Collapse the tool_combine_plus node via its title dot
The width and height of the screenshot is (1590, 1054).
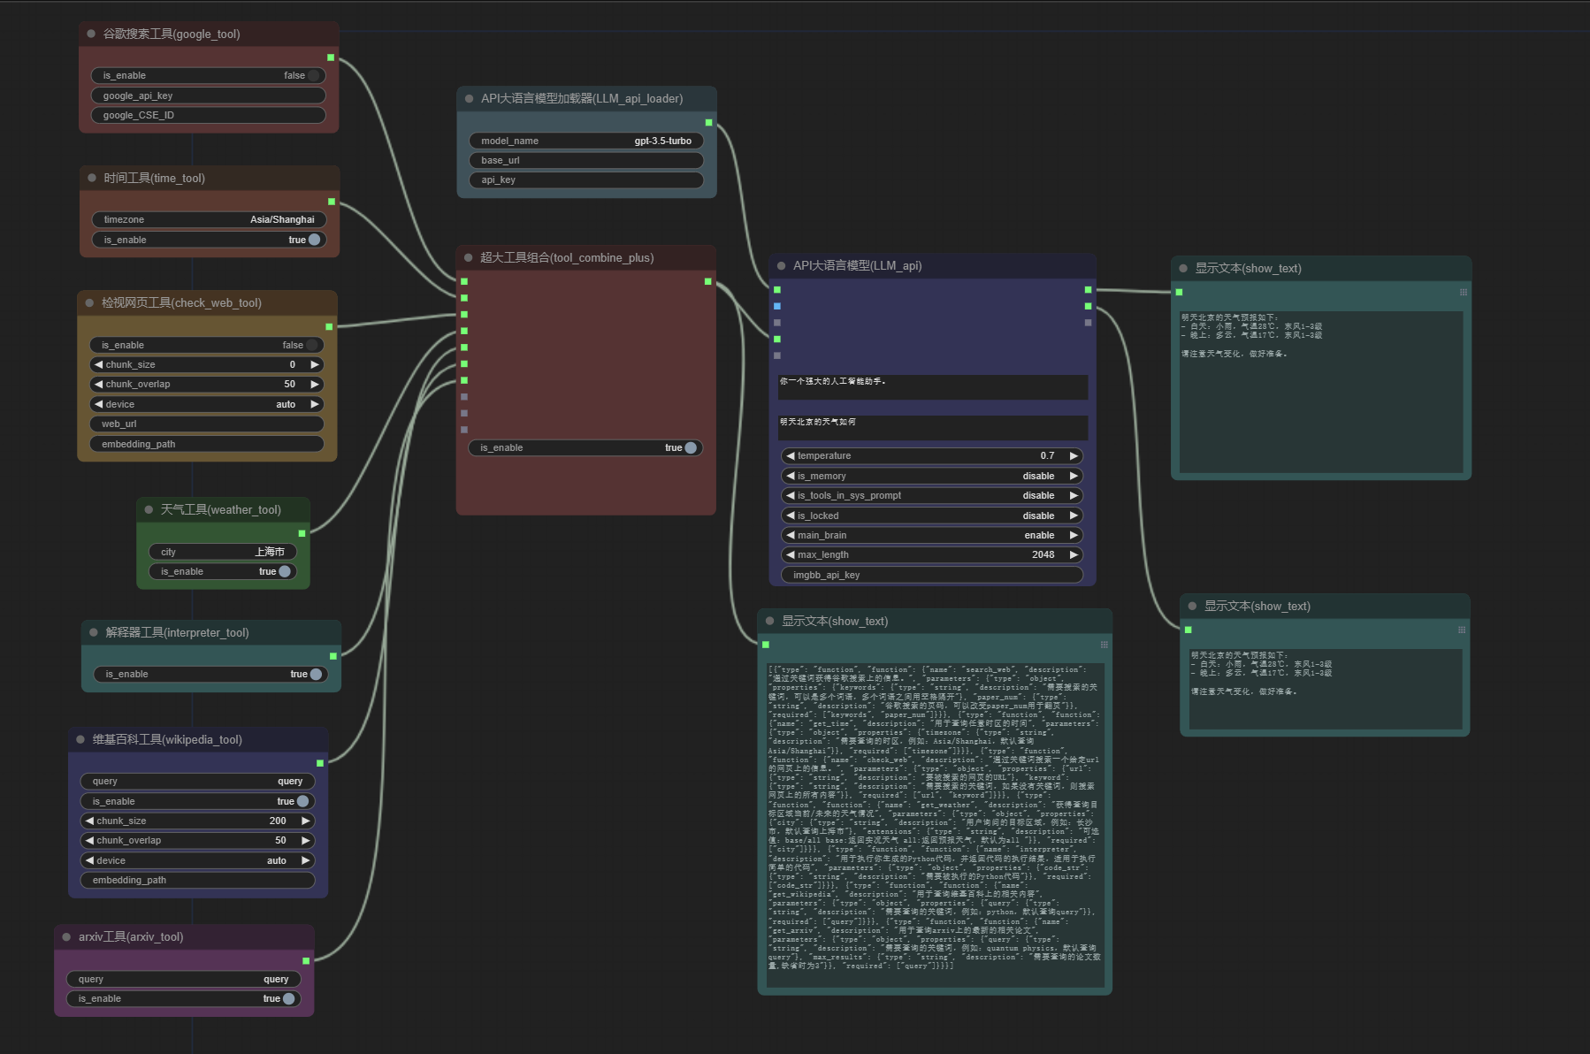coord(469,257)
